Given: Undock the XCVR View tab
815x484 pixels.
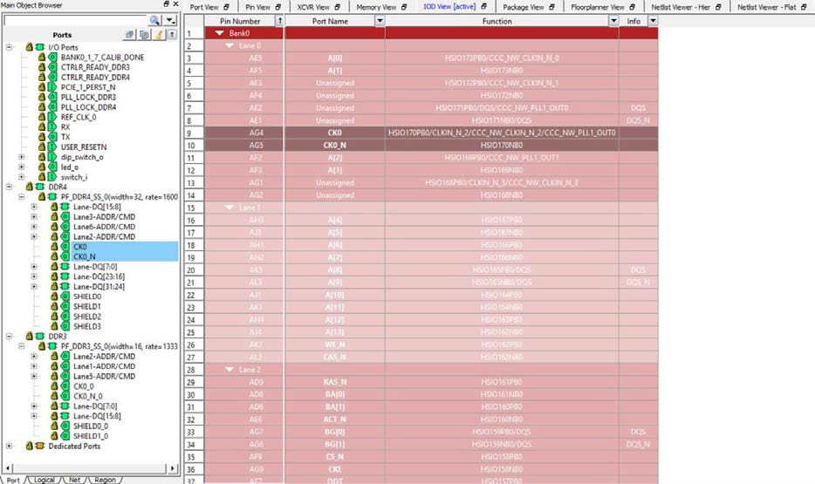Looking at the screenshot, I should [337, 7].
